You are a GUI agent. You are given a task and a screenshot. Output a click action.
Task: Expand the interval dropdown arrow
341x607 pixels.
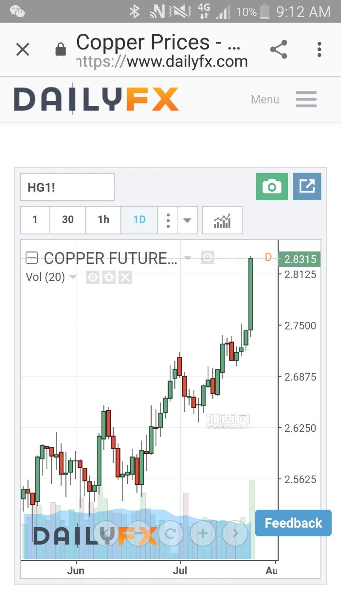pyautogui.click(x=187, y=220)
